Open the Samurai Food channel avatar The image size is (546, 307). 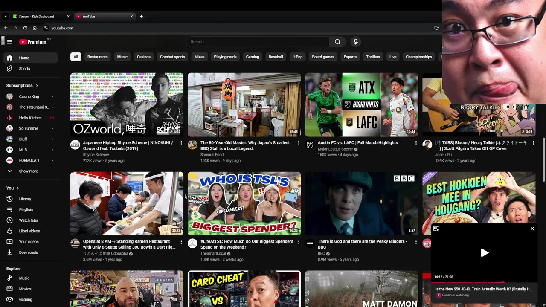tap(192, 145)
